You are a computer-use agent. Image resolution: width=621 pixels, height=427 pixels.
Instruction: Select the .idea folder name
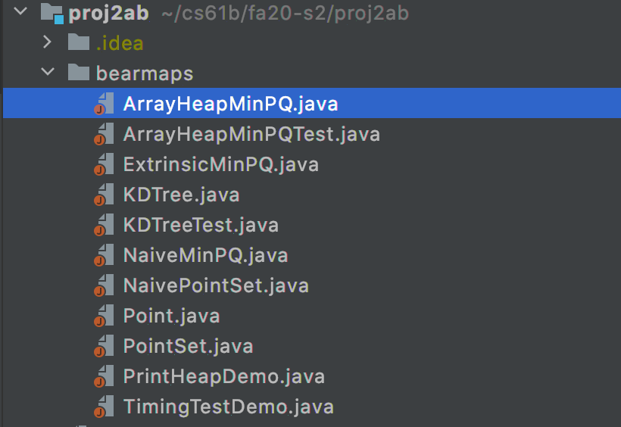tap(120, 43)
